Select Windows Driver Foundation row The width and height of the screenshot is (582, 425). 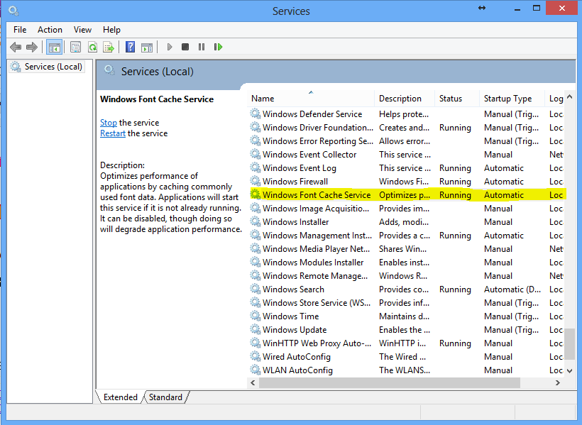pos(406,127)
